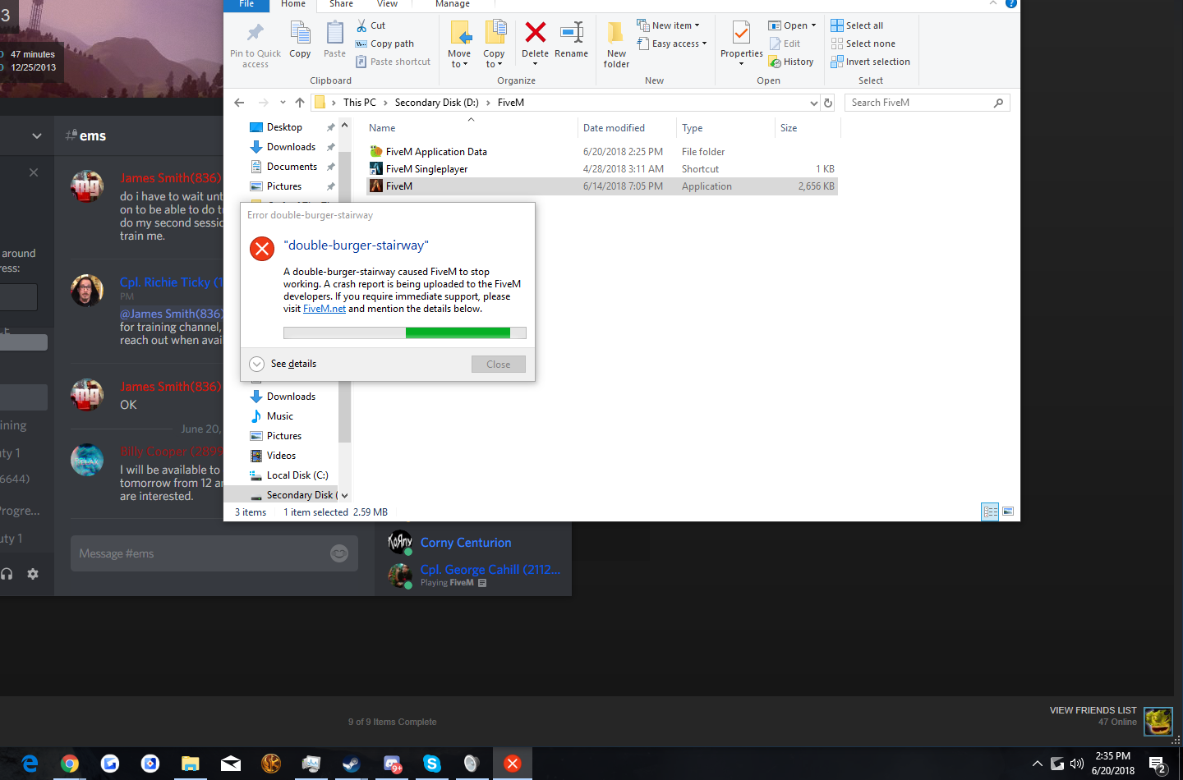The width and height of the screenshot is (1183, 780).
Task: Open Discord taskbar icon with 9+ badge
Action: point(392,764)
